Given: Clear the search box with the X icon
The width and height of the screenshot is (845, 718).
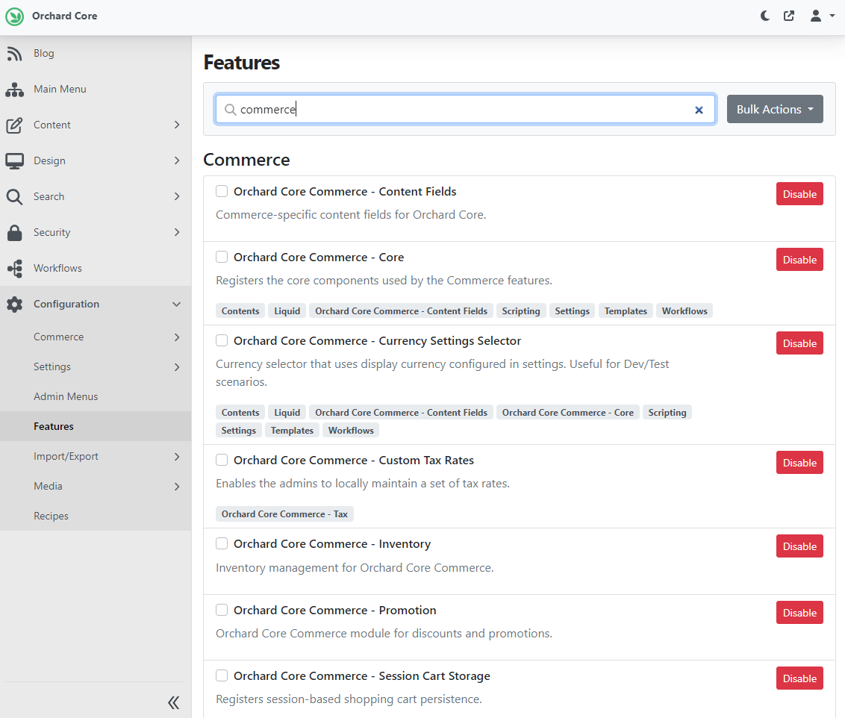Looking at the screenshot, I should [x=699, y=110].
